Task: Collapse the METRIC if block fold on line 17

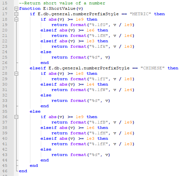Action: (16, 14)
